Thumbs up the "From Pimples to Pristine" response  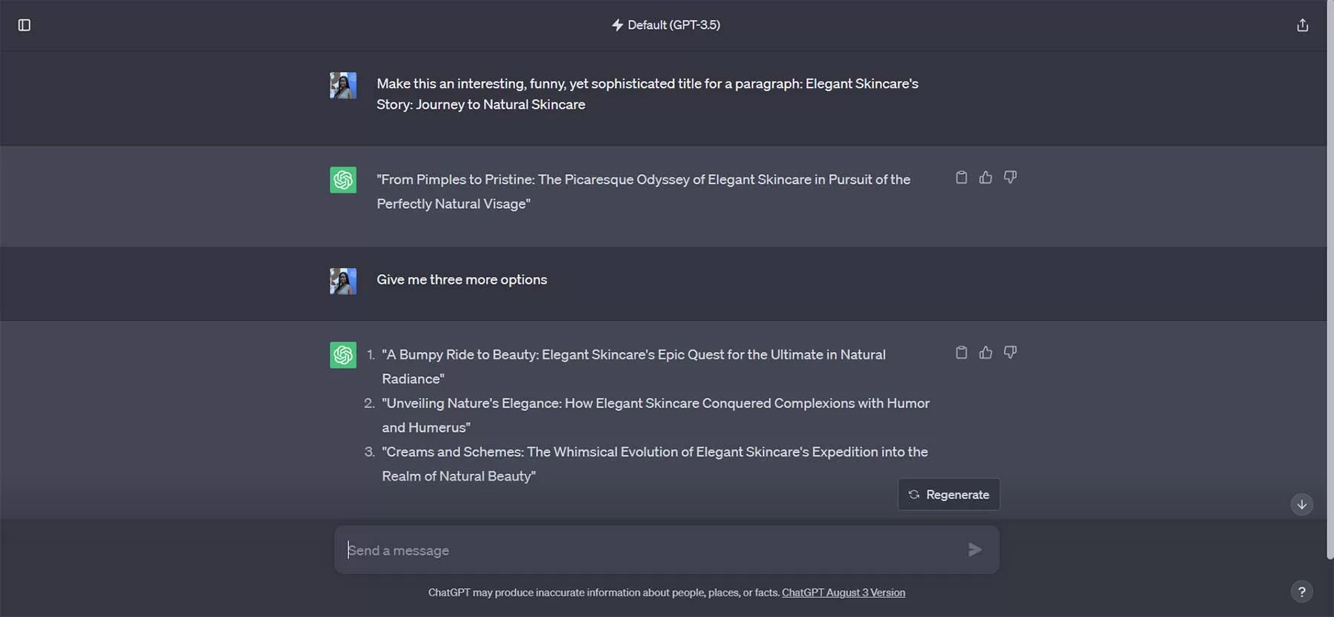[986, 178]
